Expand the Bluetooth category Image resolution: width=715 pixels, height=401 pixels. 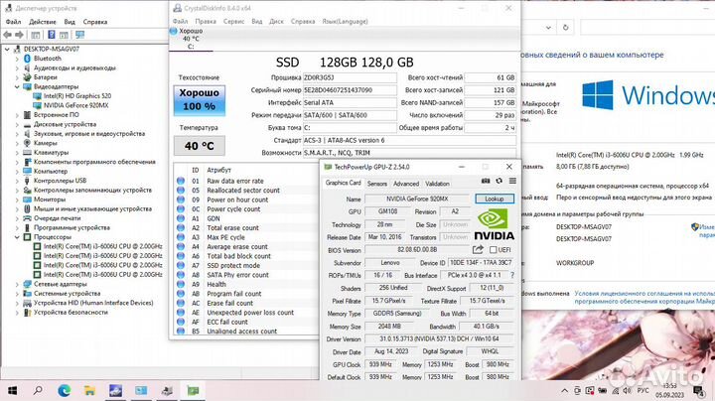[x=17, y=59]
